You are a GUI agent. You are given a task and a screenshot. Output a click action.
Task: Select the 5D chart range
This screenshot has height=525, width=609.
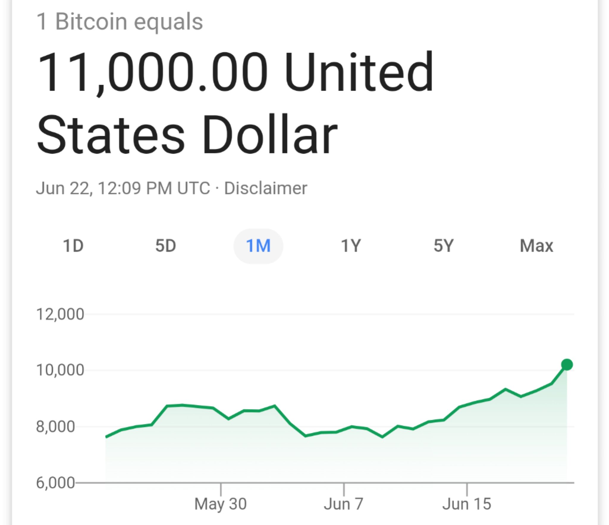(166, 246)
